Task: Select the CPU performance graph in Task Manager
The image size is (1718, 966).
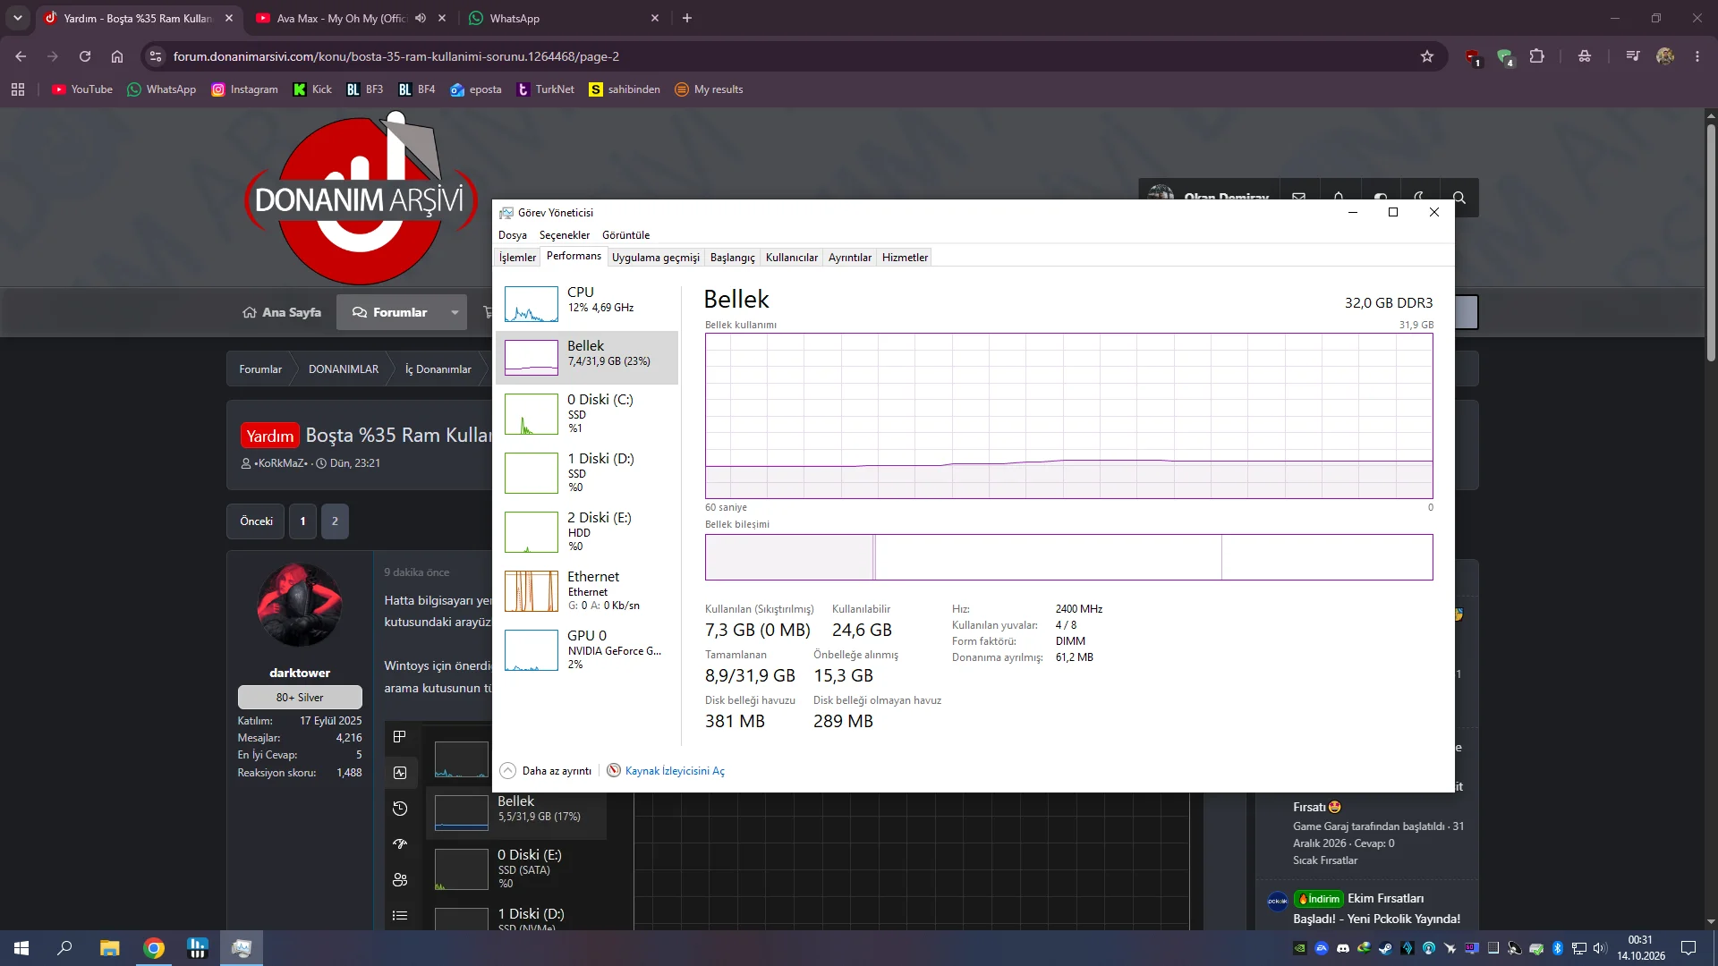Action: (586, 304)
